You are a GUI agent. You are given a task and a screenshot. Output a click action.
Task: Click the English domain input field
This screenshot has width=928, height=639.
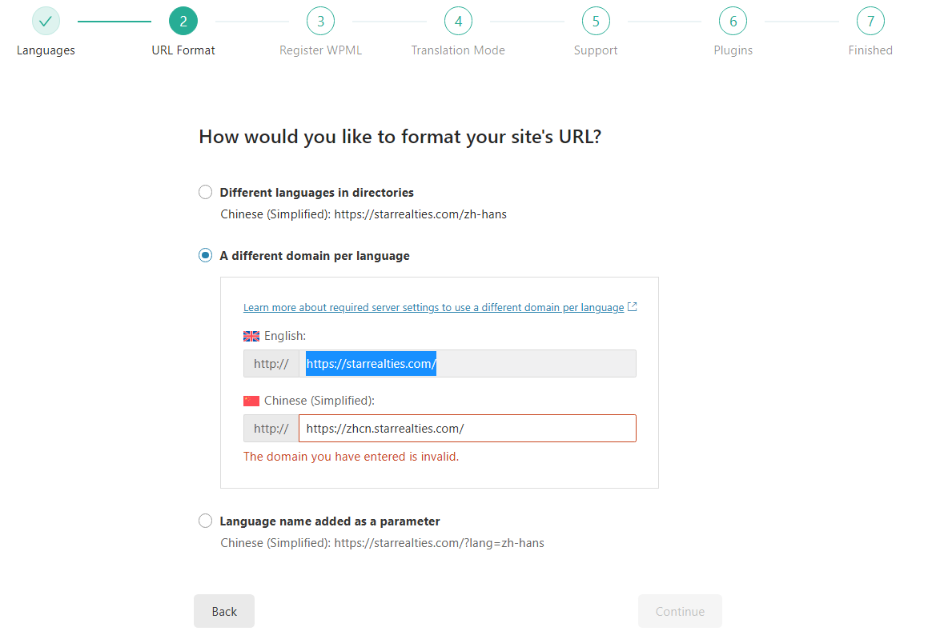click(x=468, y=364)
